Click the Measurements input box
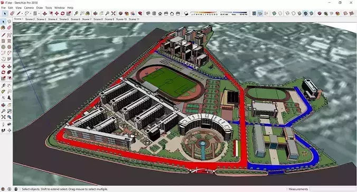This screenshot has width=357, height=192. [x=332, y=189]
